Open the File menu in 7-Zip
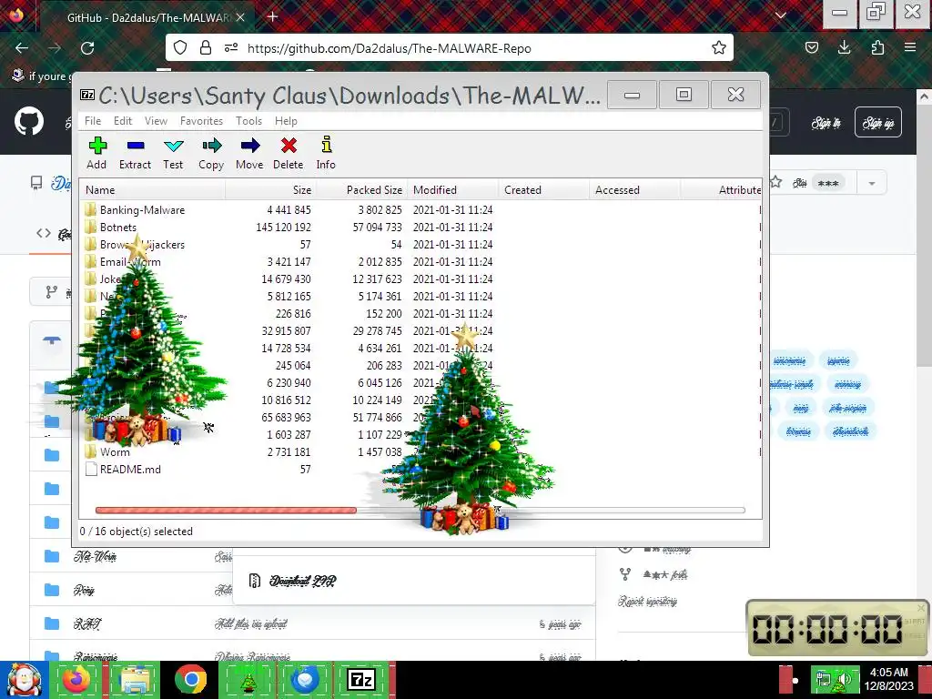The width and height of the screenshot is (932, 699). point(93,121)
